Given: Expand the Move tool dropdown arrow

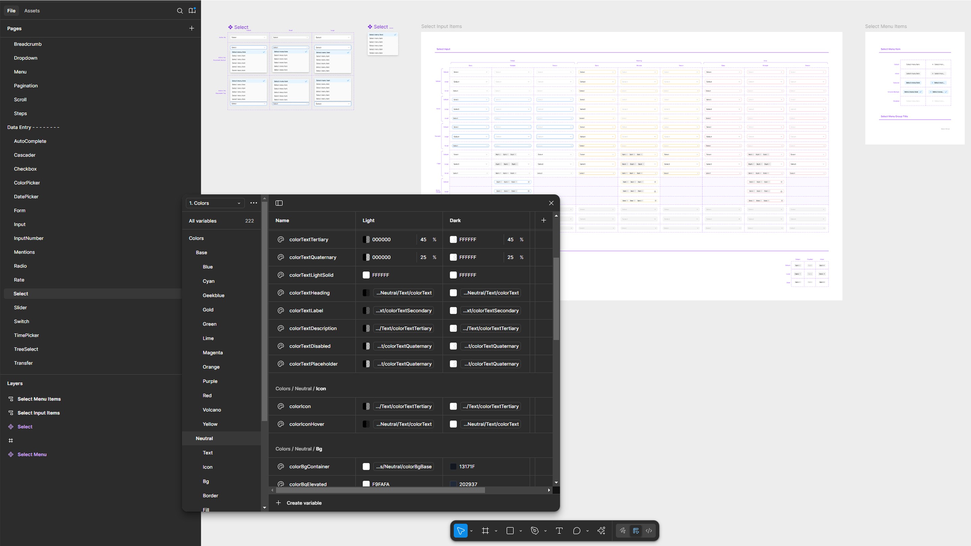Looking at the screenshot, I should [x=471, y=531].
